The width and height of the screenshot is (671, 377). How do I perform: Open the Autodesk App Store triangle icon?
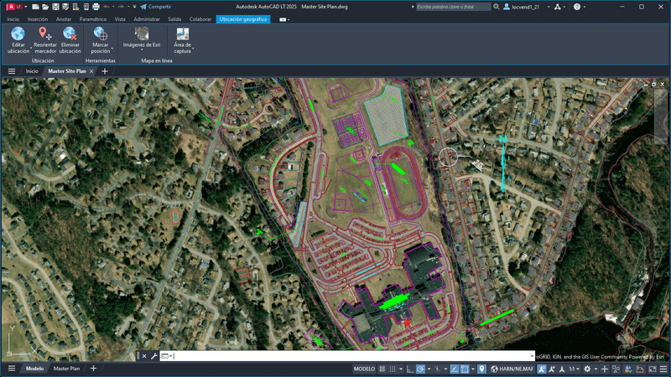click(557, 7)
